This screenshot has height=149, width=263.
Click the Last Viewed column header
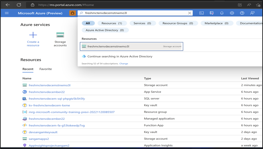[250, 78]
